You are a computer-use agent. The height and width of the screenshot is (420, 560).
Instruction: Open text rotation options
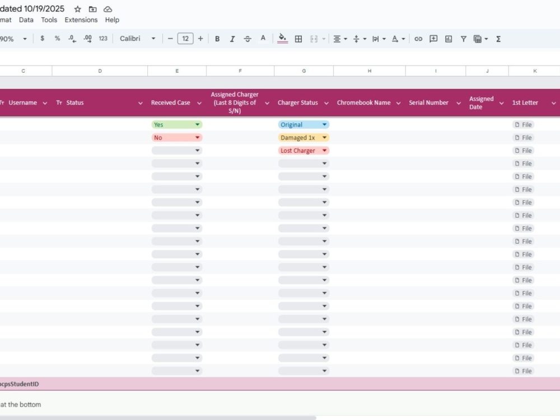(x=398, y=39)
